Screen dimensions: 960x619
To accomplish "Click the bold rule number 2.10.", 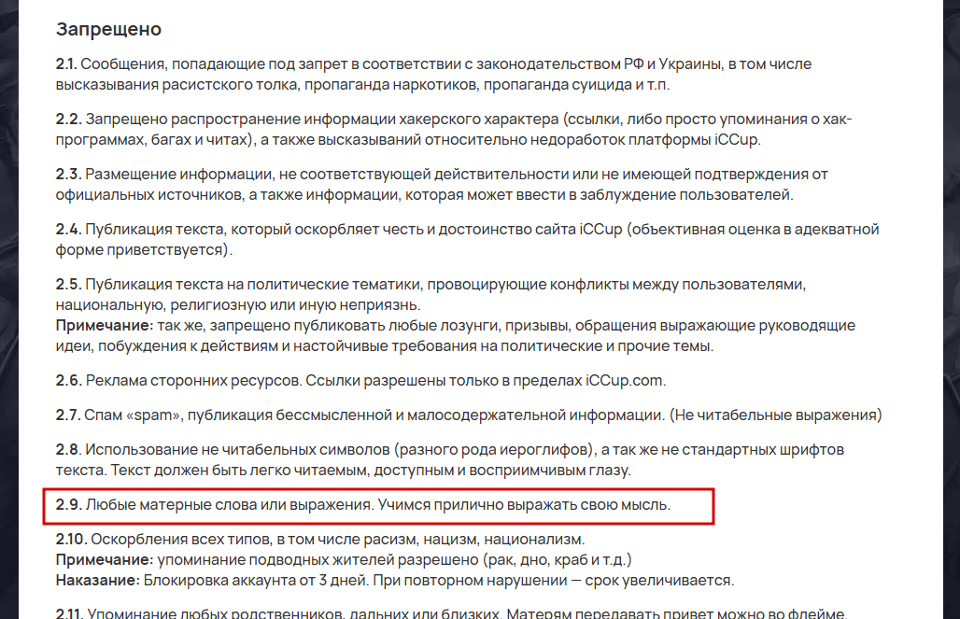I will tap(71, 540).
